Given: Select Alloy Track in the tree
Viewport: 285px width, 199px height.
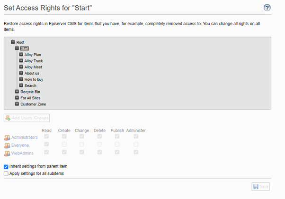Looking at the screenshot, I should point(34,61).
